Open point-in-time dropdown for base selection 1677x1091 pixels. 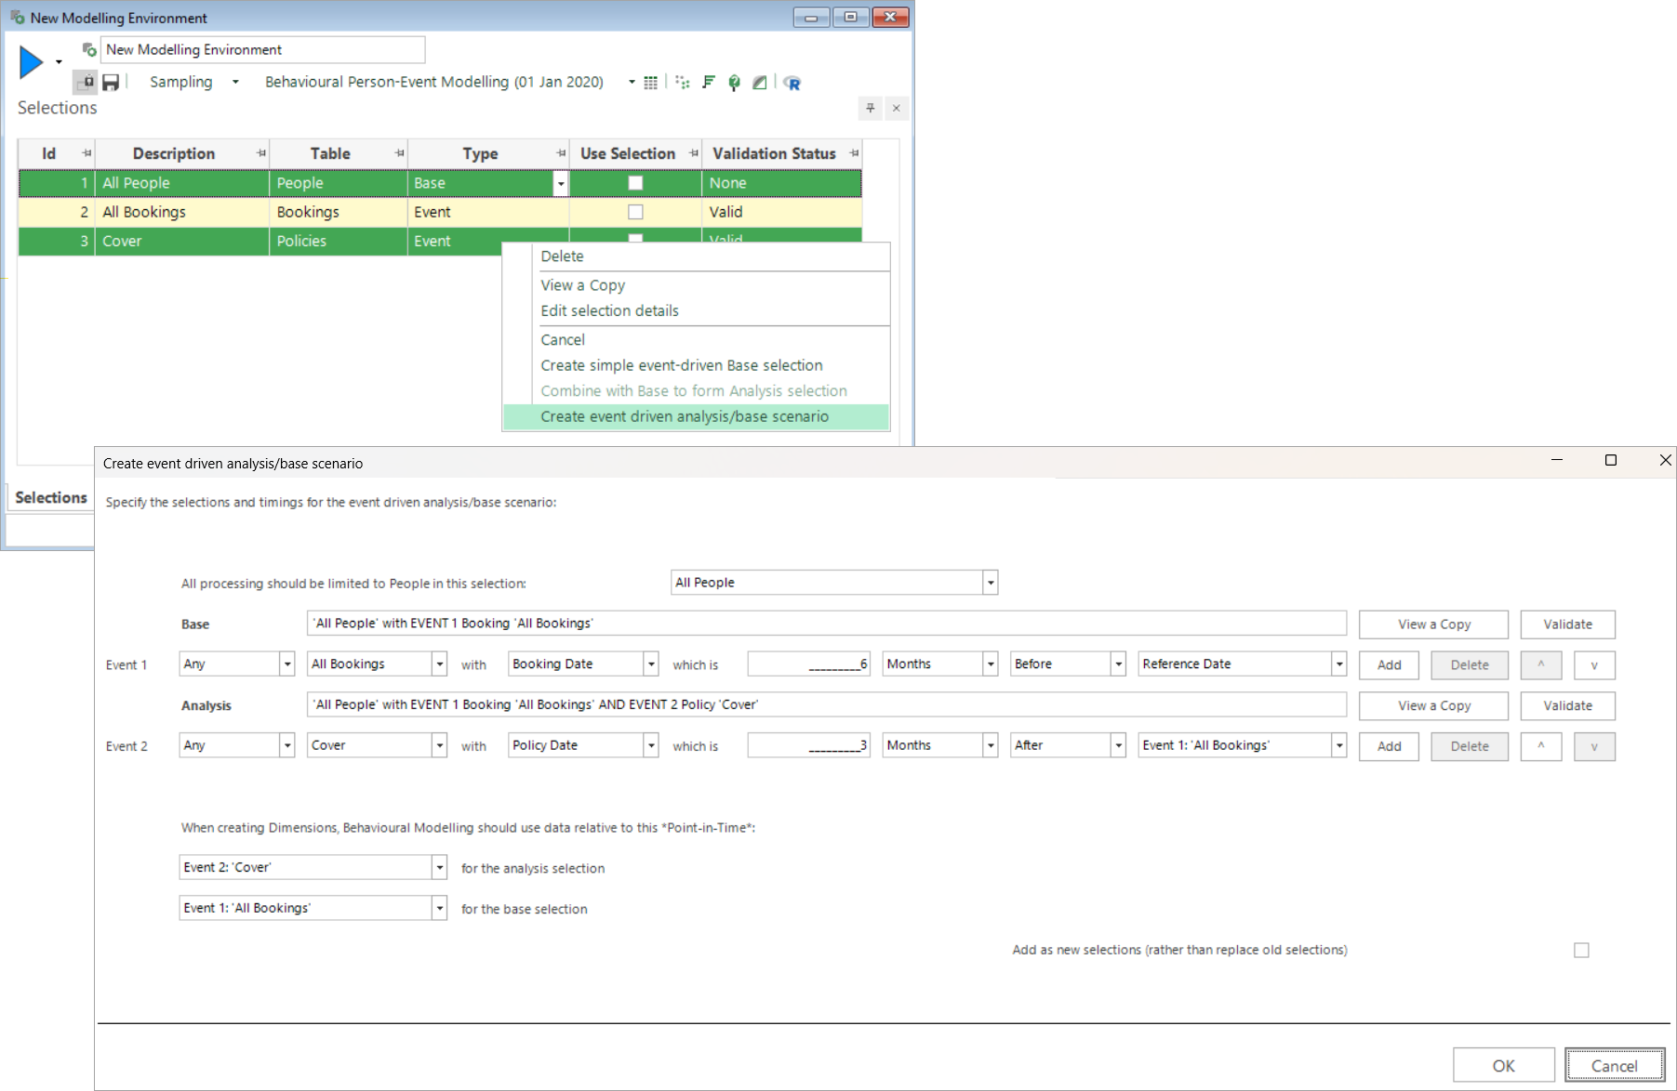pyautogui.click(x=439, y=909)
